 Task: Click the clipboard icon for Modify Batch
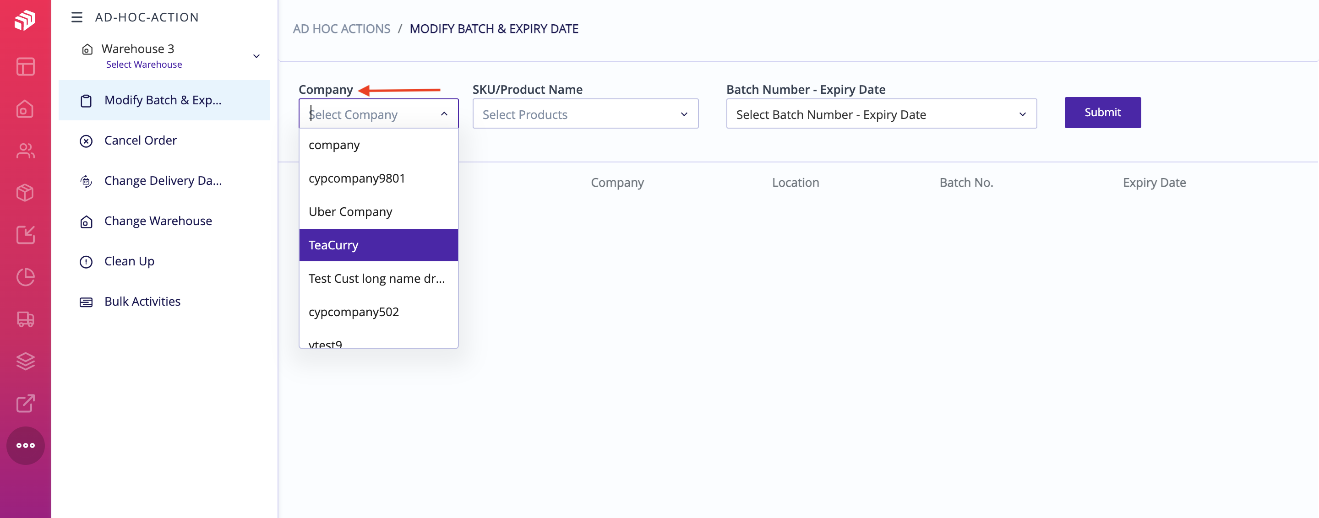(x=86, y=101)
